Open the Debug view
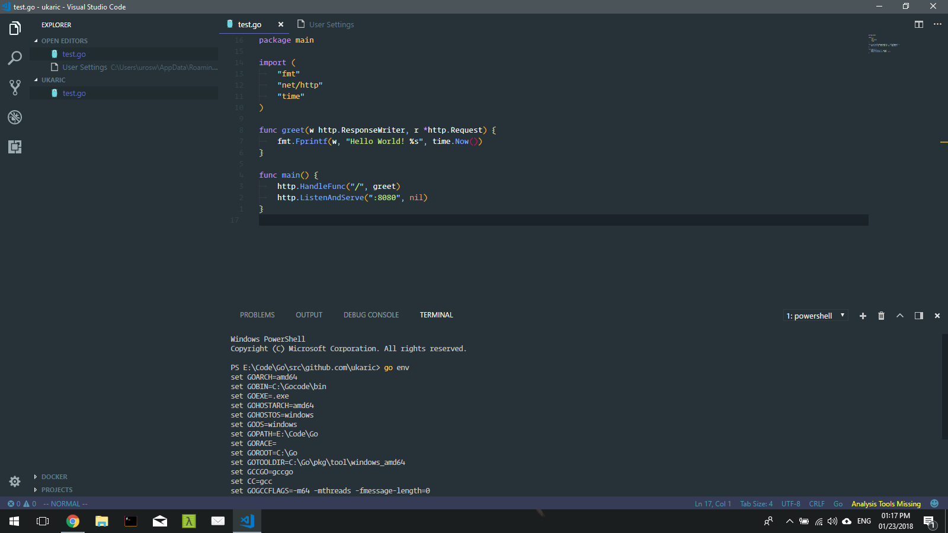Screen dimensions: 948x533 (15, 117)
